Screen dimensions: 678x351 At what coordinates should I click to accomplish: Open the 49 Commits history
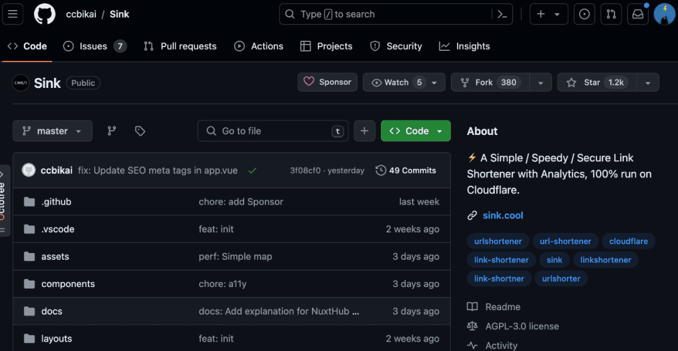pyautogui.click(x=406, y=170)
